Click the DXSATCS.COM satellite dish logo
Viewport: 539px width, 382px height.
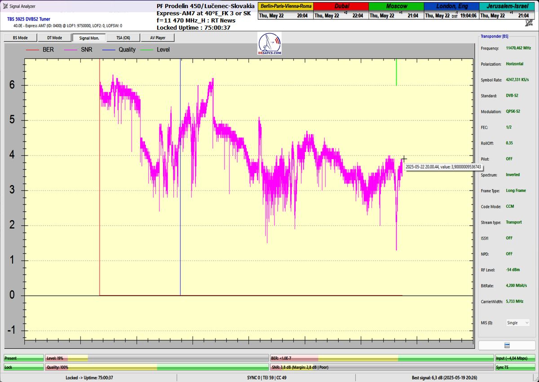(x=270, y=44)
